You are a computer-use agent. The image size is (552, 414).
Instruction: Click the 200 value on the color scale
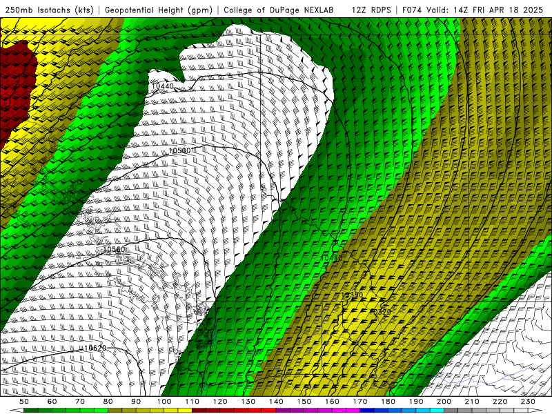click(x=444, y=402)
